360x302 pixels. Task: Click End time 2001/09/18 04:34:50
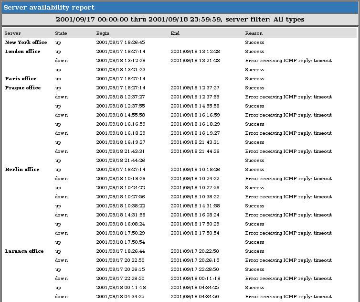pos(195,296)
